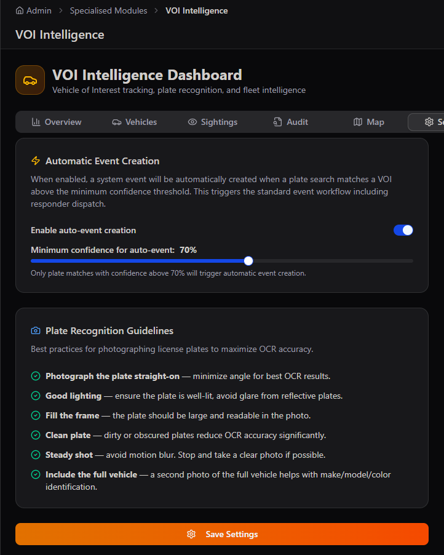The height and width of the screenshot is (555, 444).
Task: Switch to the Map tab
Action: point(368,122)
